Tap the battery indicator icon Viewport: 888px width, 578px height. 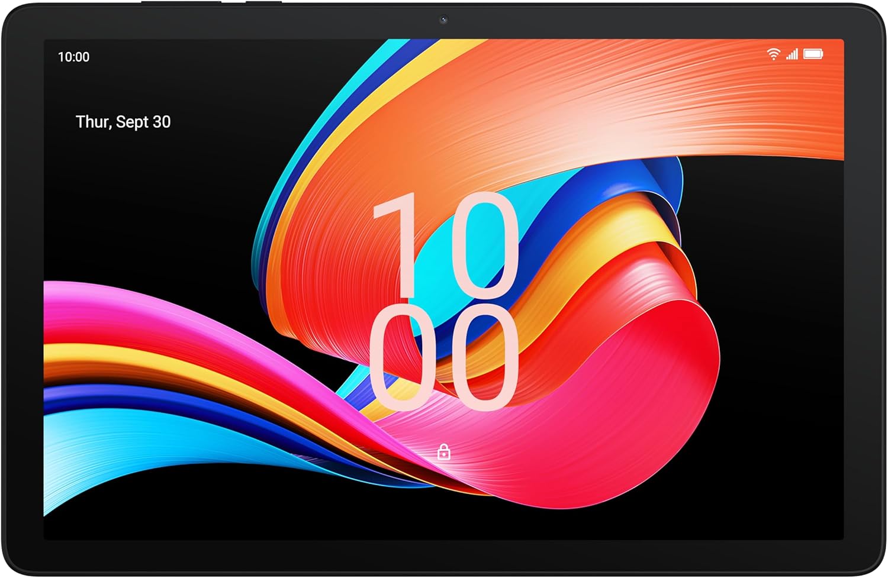(x=813, y=54)
